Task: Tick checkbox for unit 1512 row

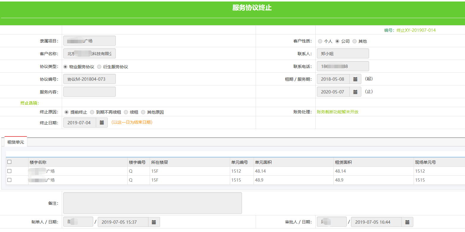Action: coord(10,171)
